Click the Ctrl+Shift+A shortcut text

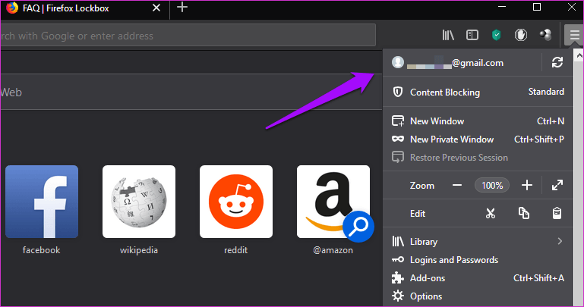point(538,277)
